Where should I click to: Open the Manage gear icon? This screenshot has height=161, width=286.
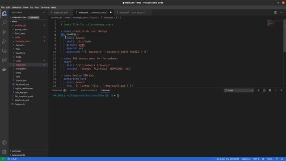[x=4, y=152]
